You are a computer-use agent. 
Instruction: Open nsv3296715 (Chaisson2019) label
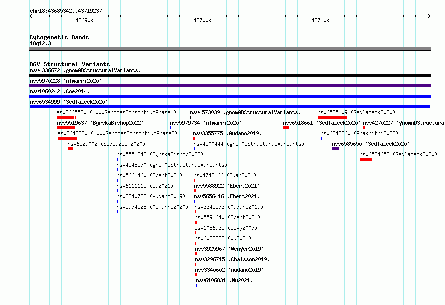pos(232,259)
